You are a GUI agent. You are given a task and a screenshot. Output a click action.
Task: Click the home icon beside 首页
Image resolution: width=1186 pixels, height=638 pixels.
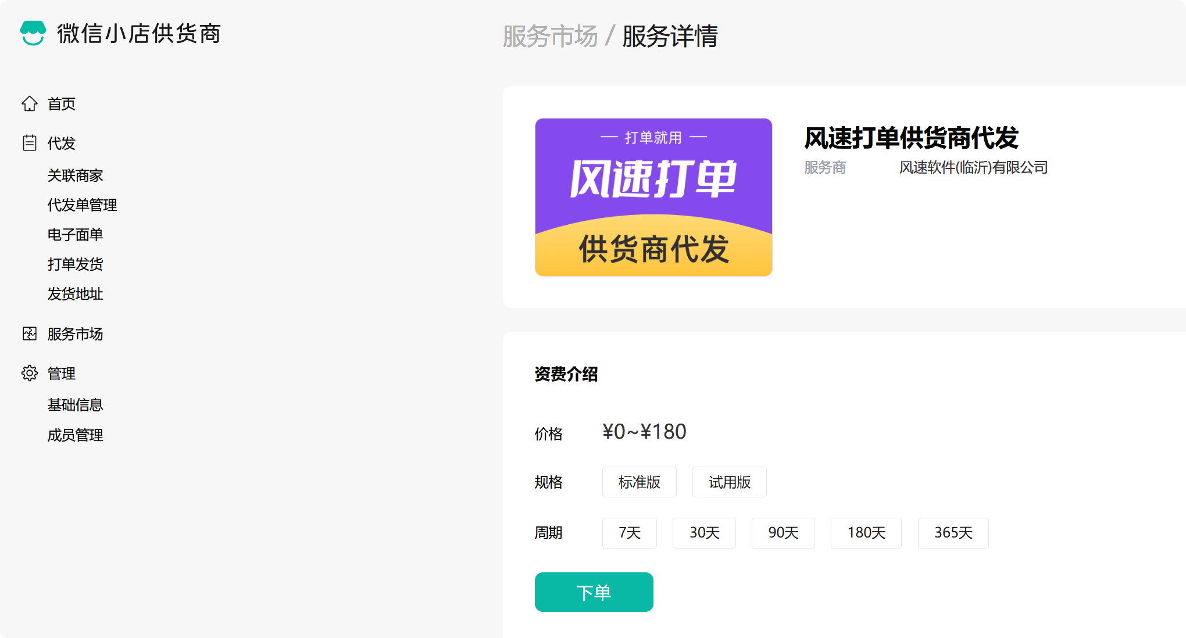pyautogui.click(x=30, y=103)
